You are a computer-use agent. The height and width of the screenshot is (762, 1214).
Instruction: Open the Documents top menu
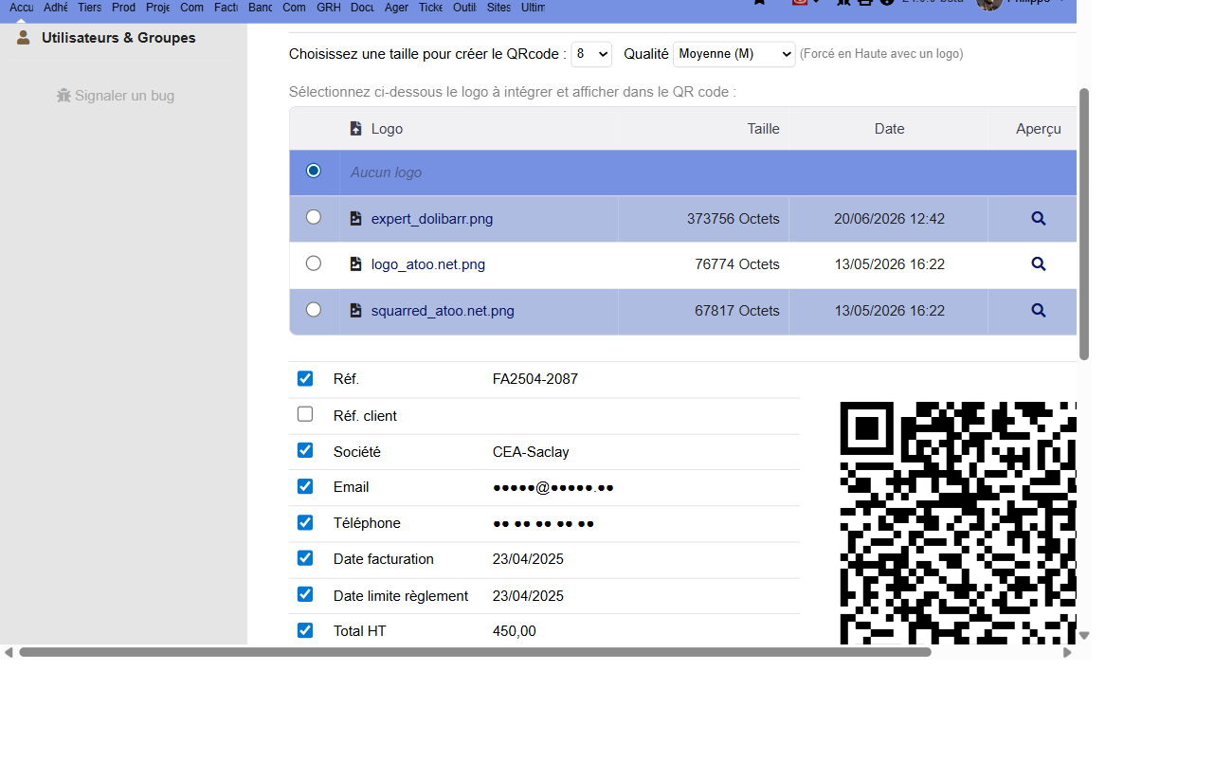(362, 8)
